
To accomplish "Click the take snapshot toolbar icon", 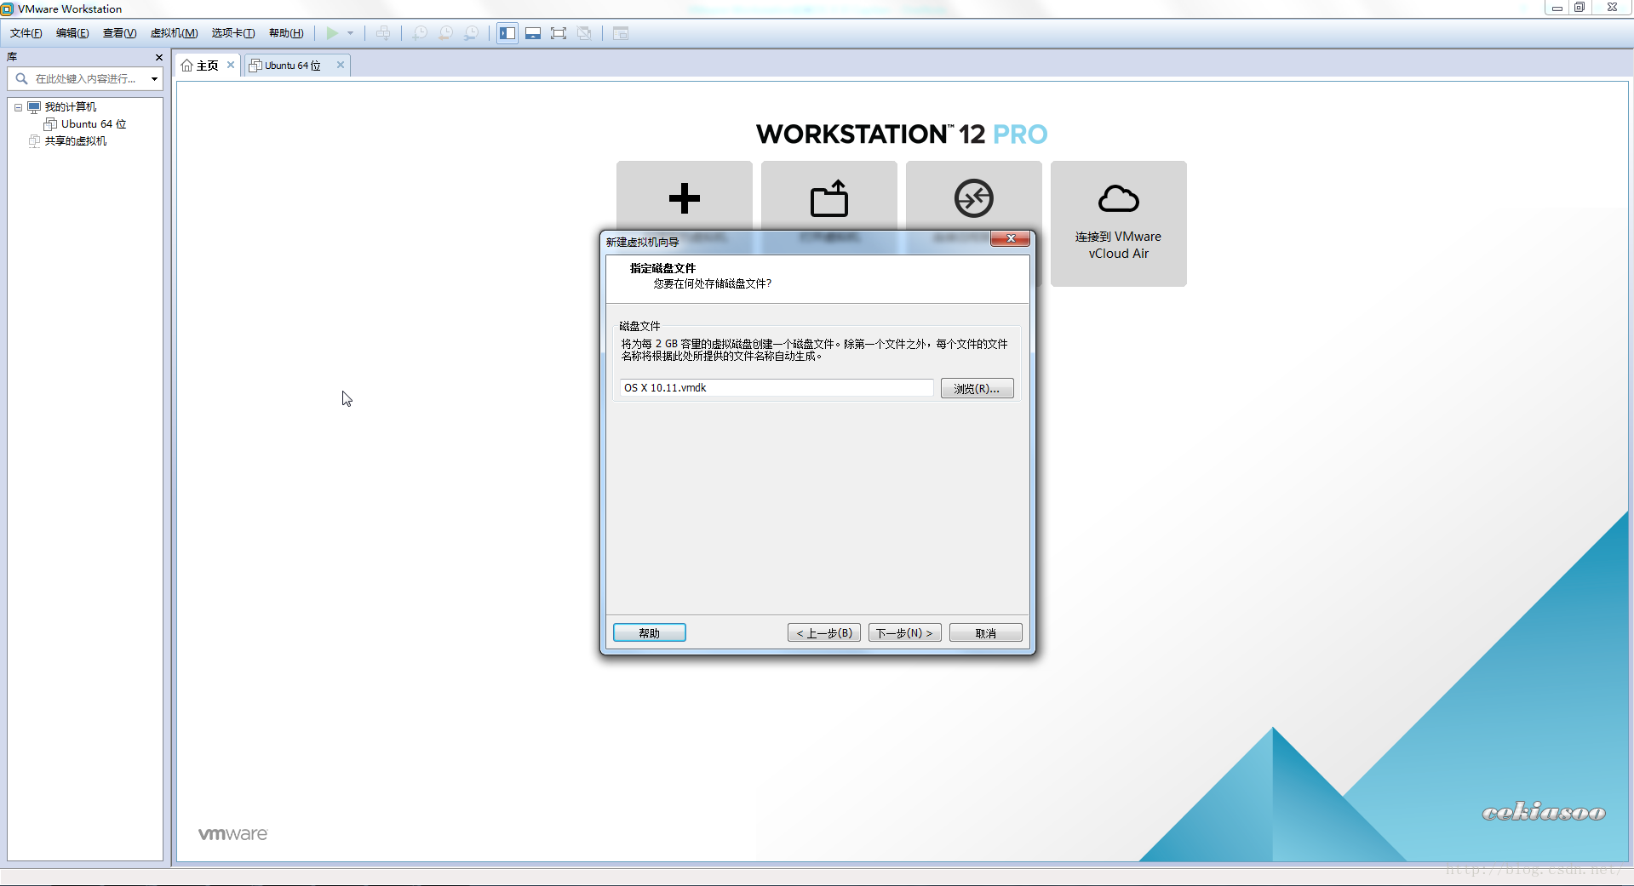I will coord(420,33).
